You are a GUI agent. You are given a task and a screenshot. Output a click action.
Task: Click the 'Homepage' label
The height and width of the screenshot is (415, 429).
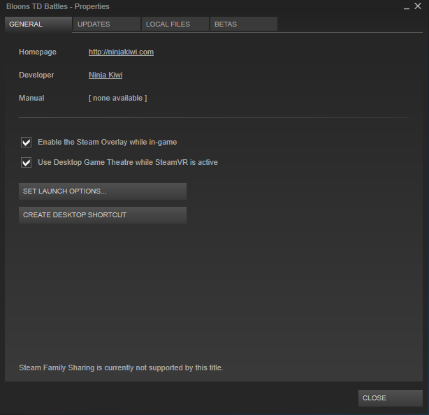pyautogui.click(x=38, y=52)
